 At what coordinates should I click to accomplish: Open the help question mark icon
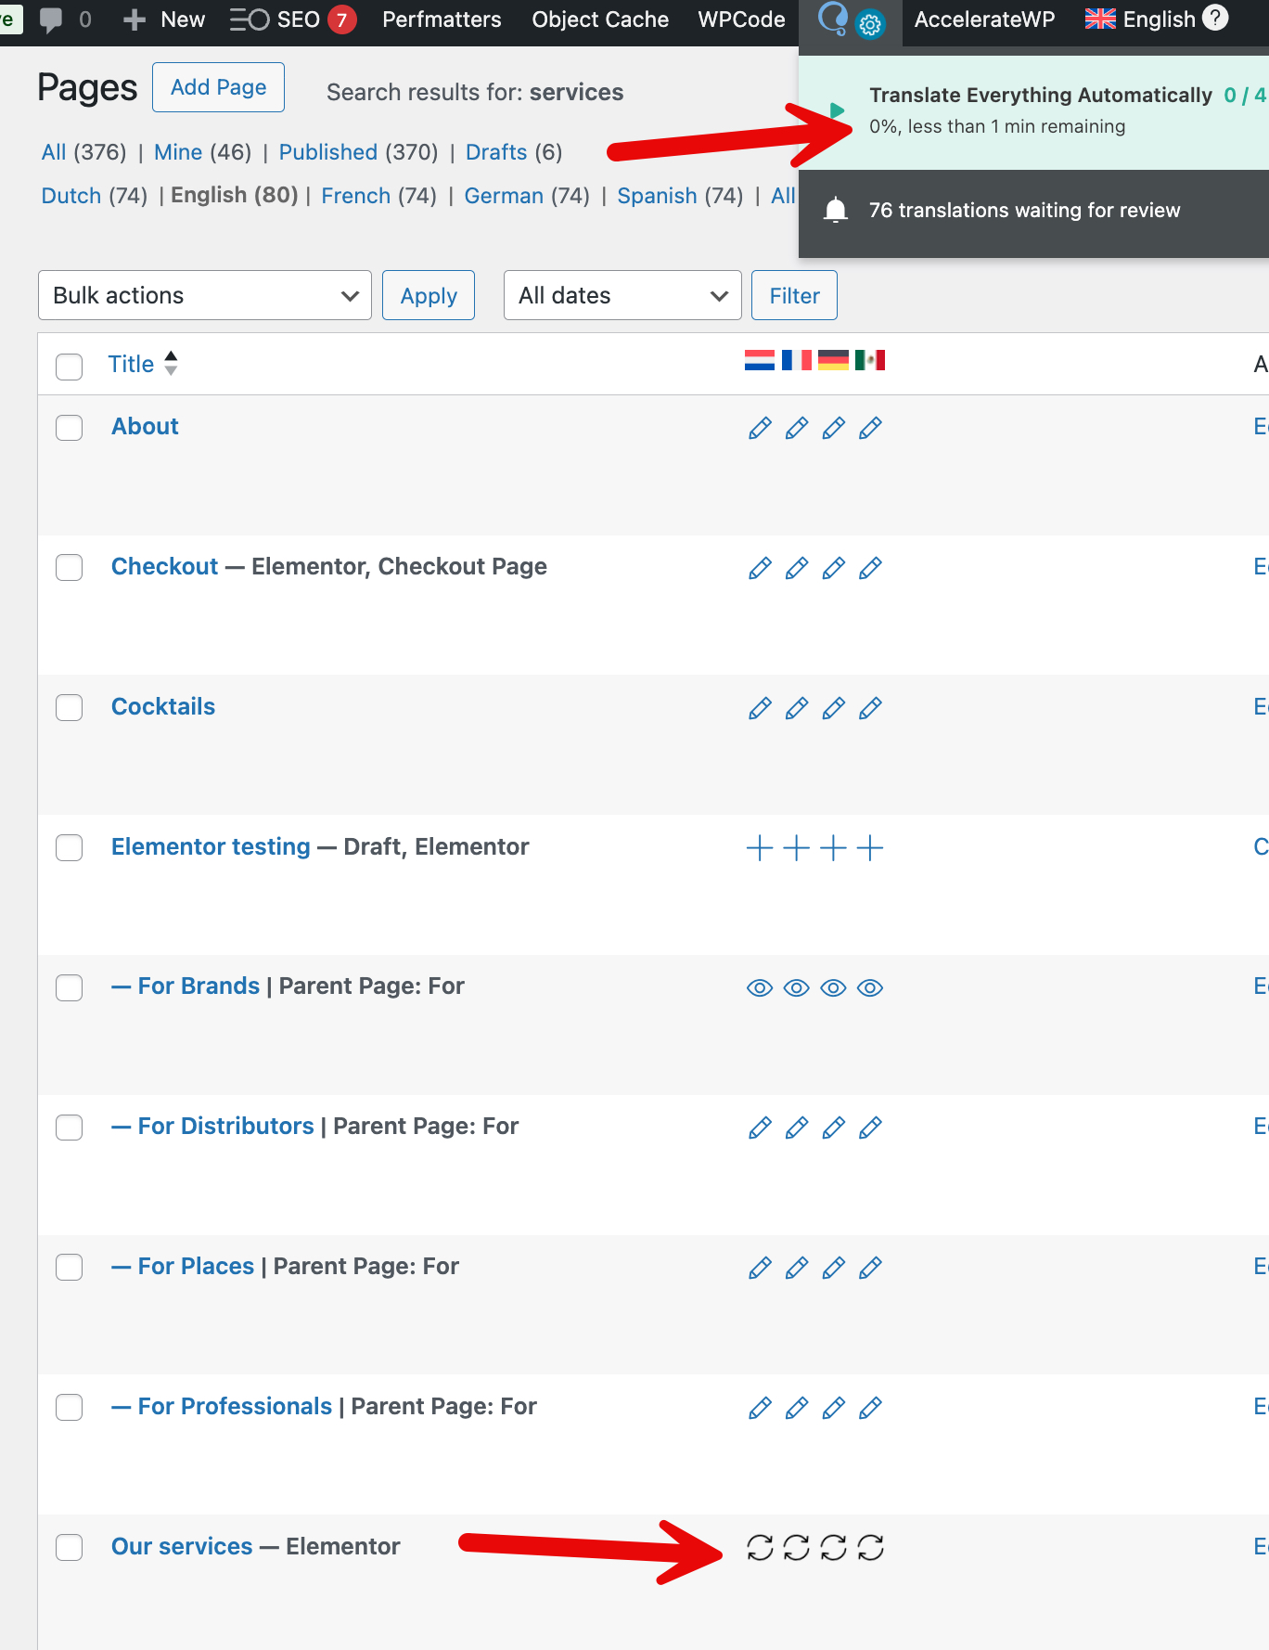1214,18
